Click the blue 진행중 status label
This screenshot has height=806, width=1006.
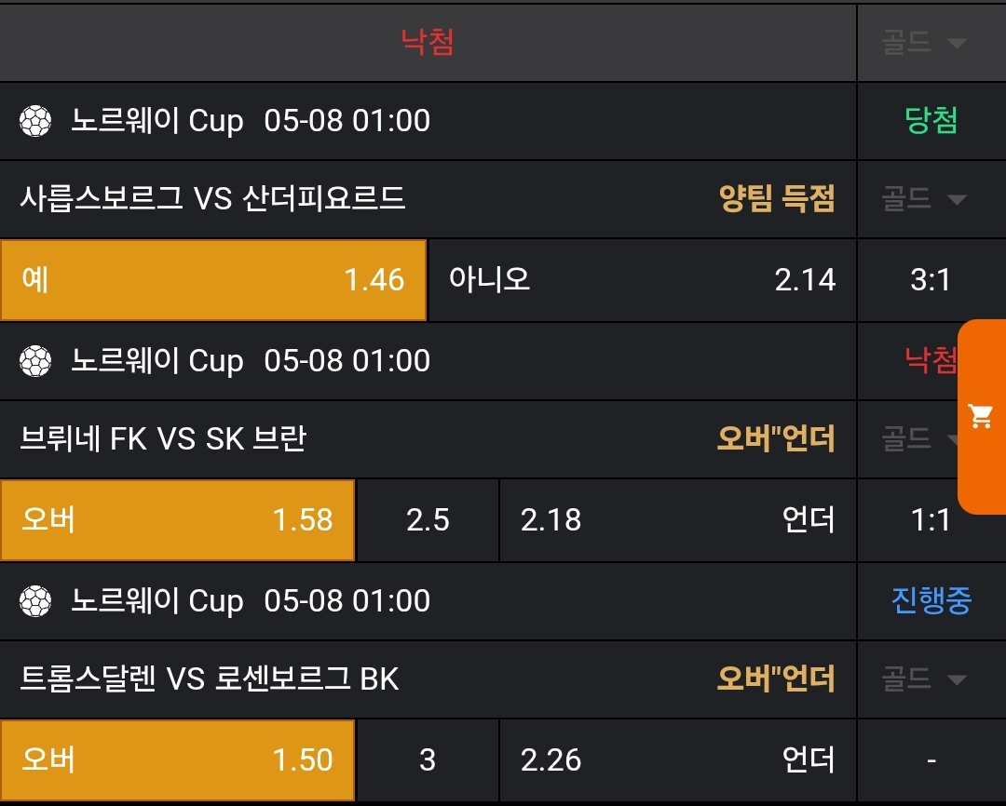click(931, 601)
